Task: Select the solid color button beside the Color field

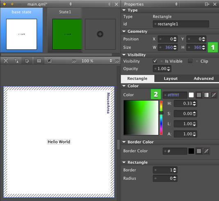Action: [x=199, y=95]
